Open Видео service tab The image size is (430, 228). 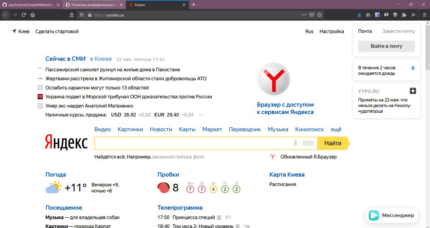102,129
